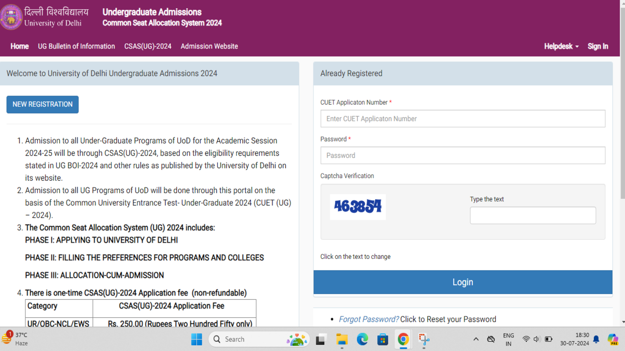Image resolution: width=625 pixels, height=351 pixels.
Task: Click the captcha image to change it
Action: click(x=357, y=207)
